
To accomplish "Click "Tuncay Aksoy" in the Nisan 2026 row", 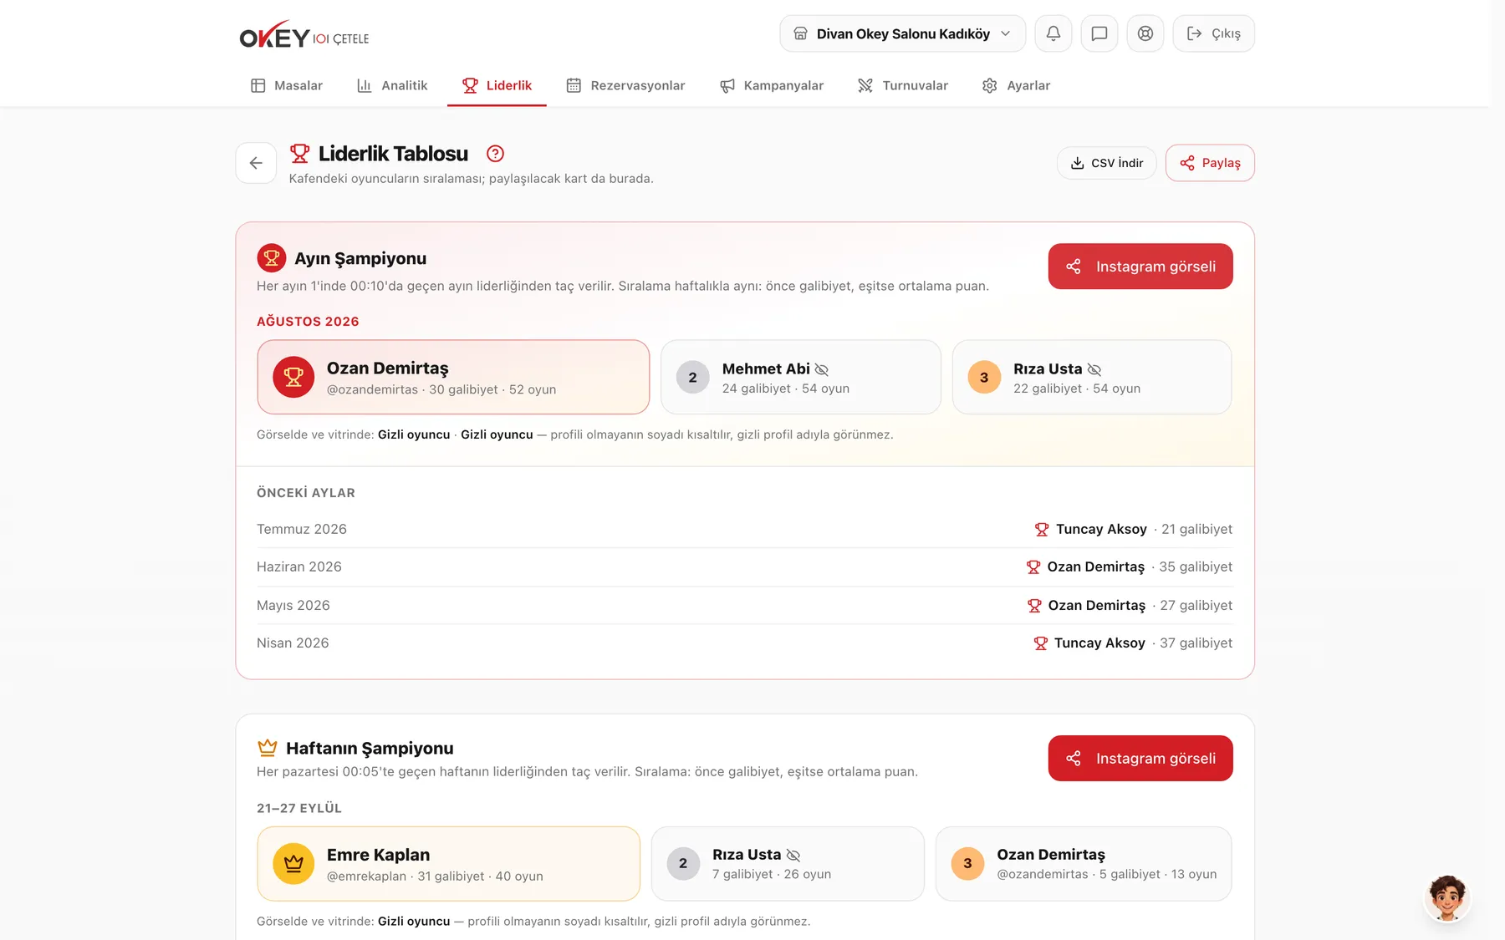I will 1099,643.
